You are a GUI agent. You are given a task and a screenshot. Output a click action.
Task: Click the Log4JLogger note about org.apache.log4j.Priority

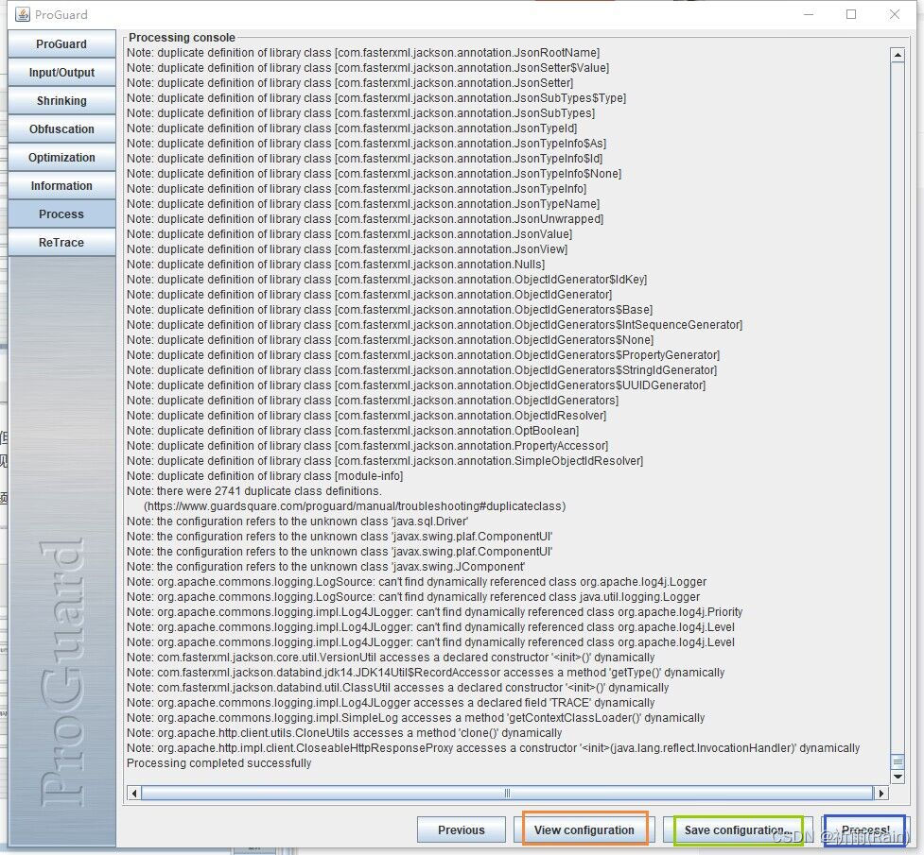pyautogui.click(x=434, y=612)
